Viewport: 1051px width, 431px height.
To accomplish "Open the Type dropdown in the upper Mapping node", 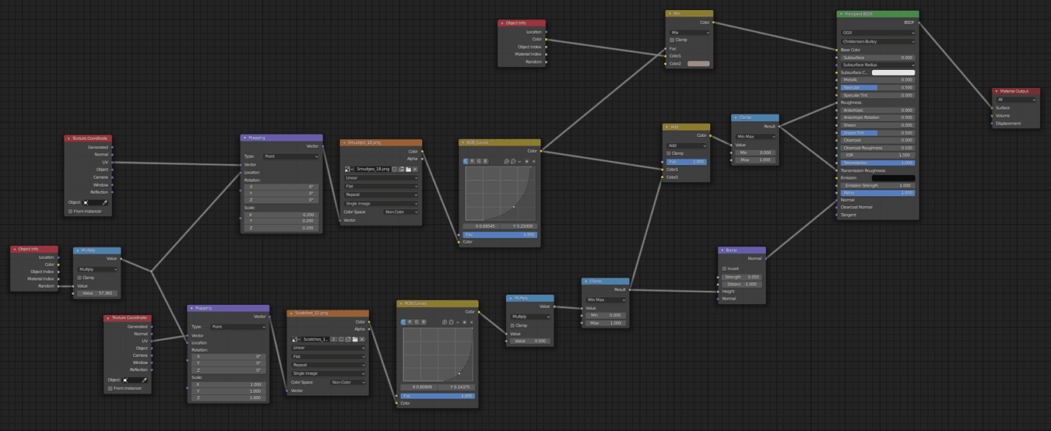I will pos(289,156).
